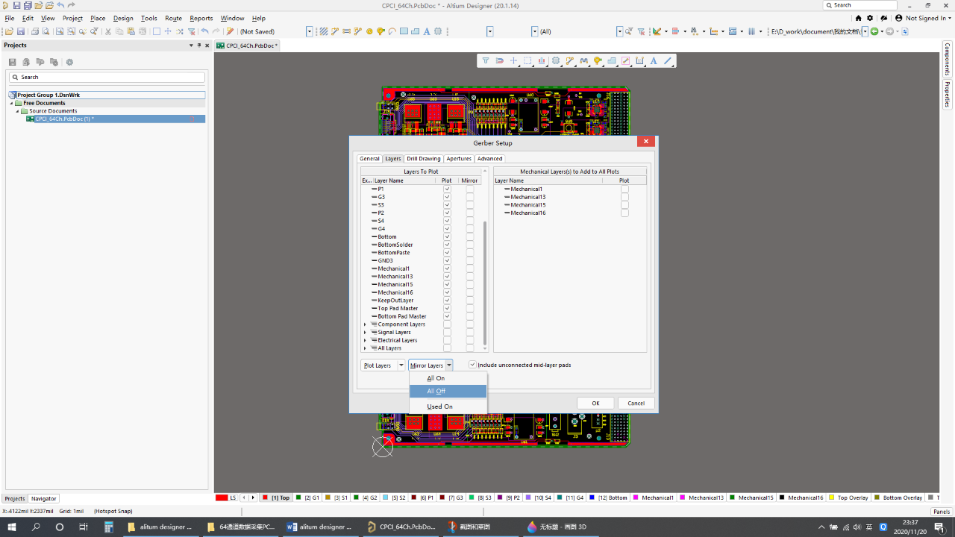Check Plot for Mechanical16 in right list
The width and height of the screenshot is (955, 537).
[x=624, y=213]
